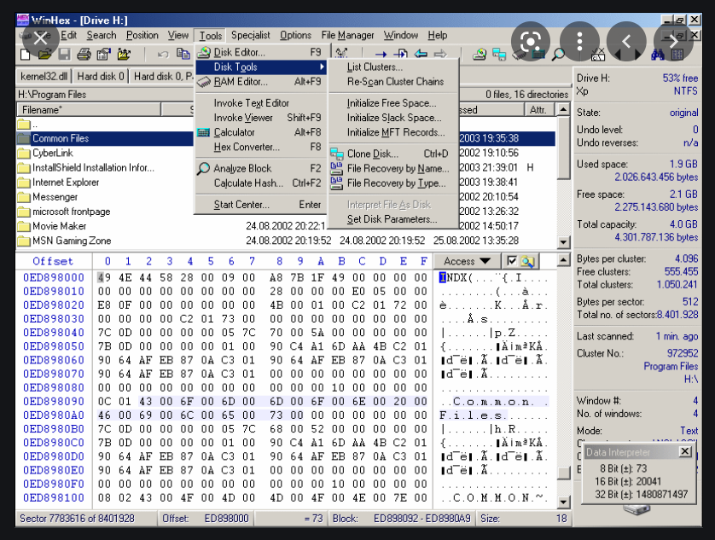Click the Clone Disk toolbar icon
715x540 pixels.
pyautogui.click(x=499, y=55)
